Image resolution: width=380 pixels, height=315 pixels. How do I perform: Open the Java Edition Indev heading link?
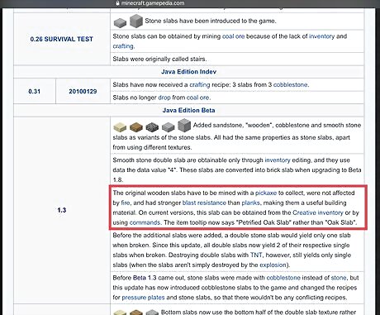pos(188,72)
